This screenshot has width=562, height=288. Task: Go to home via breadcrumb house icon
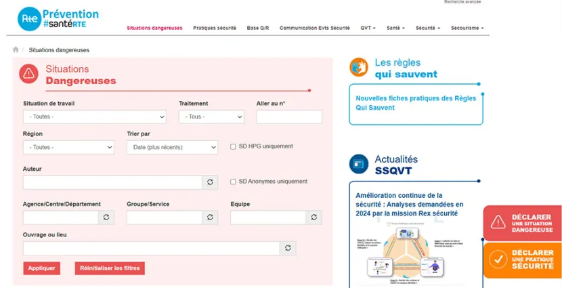coord(16,50)
